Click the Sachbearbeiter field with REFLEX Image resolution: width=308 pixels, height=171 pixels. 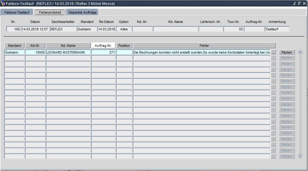coord(63,29)
